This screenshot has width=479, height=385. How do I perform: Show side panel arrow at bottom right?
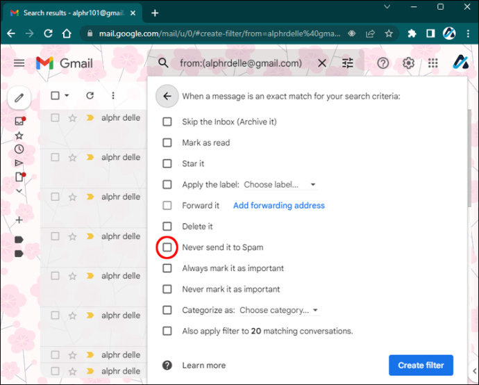tap(474, 371)
